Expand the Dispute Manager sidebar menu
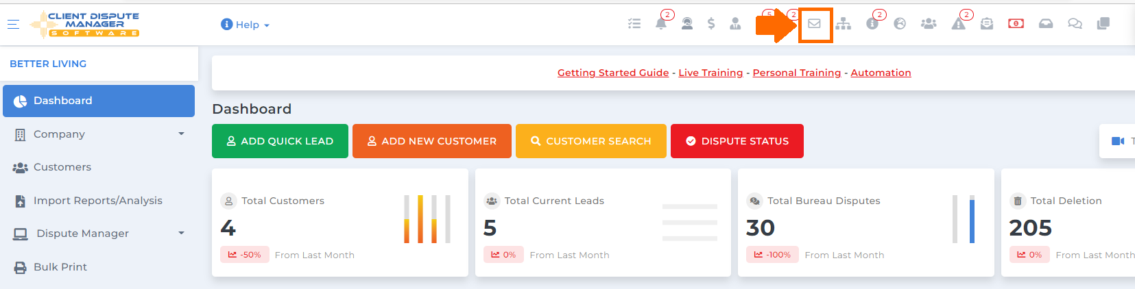Image resolution: width=1135 pixels, height=289 pixels. (99, 234)
